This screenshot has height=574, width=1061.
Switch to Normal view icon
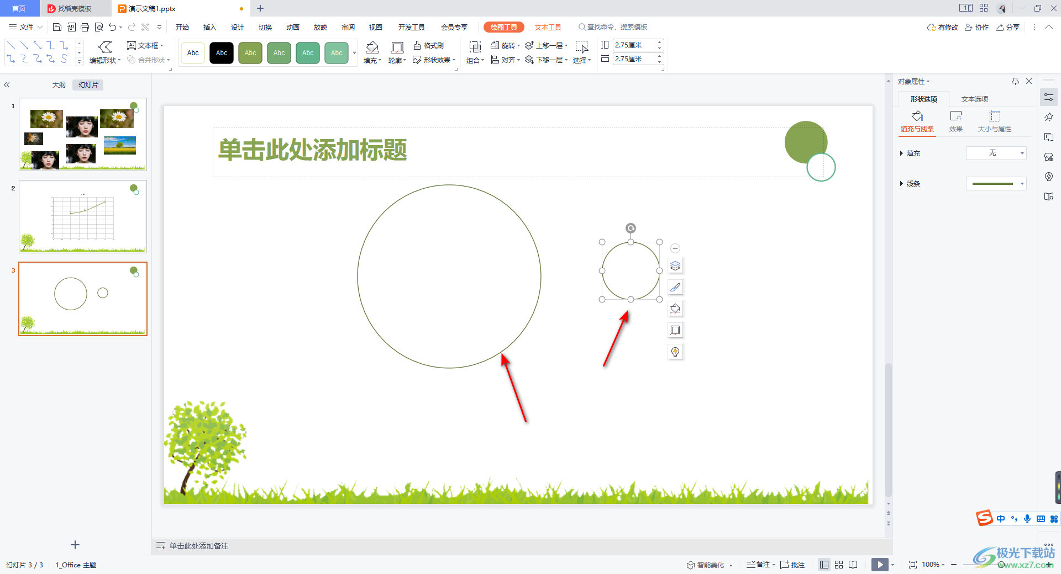pos(824,565)
